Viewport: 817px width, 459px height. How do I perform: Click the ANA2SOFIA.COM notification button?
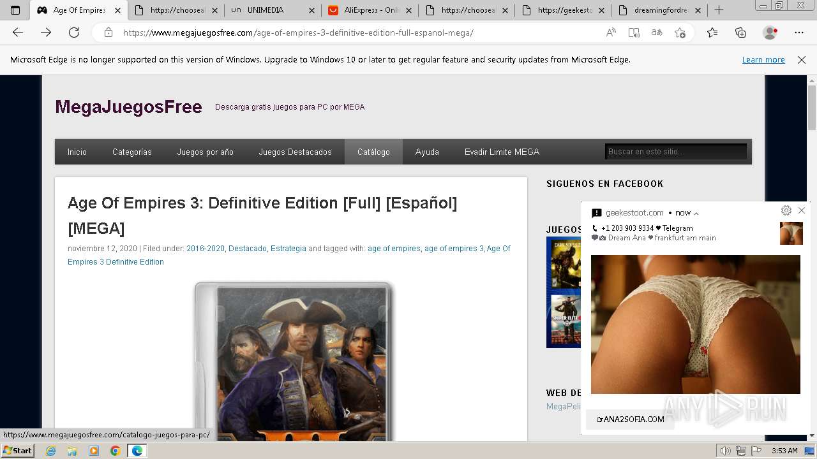(x=630, y=419)
